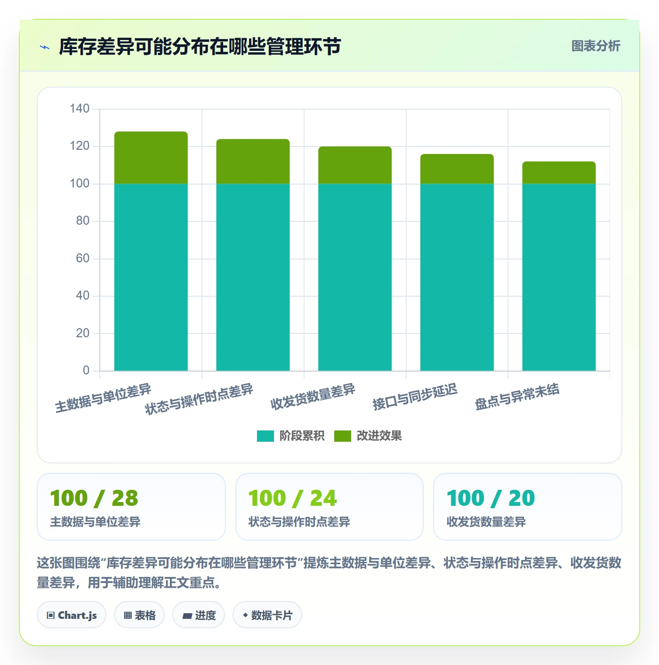659x665 pixels.
Task: Open the 100 / 28 主数据与单位差异 card
Action: click(131, 507)
